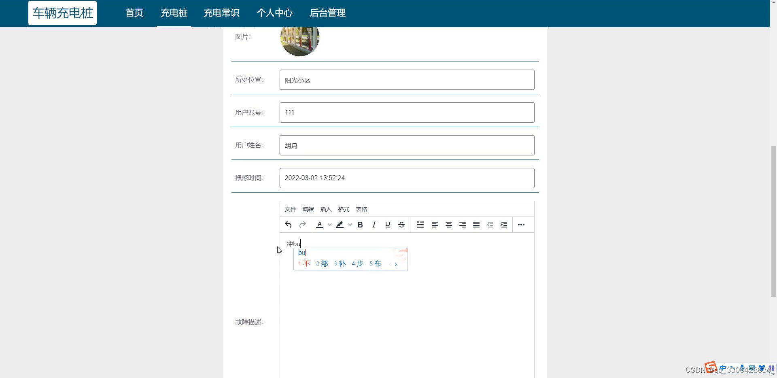Screen dimensions: 777x378
Task: Open soft keyboard in IME bar
Action: pyautogui.click(x=752, y=368)
